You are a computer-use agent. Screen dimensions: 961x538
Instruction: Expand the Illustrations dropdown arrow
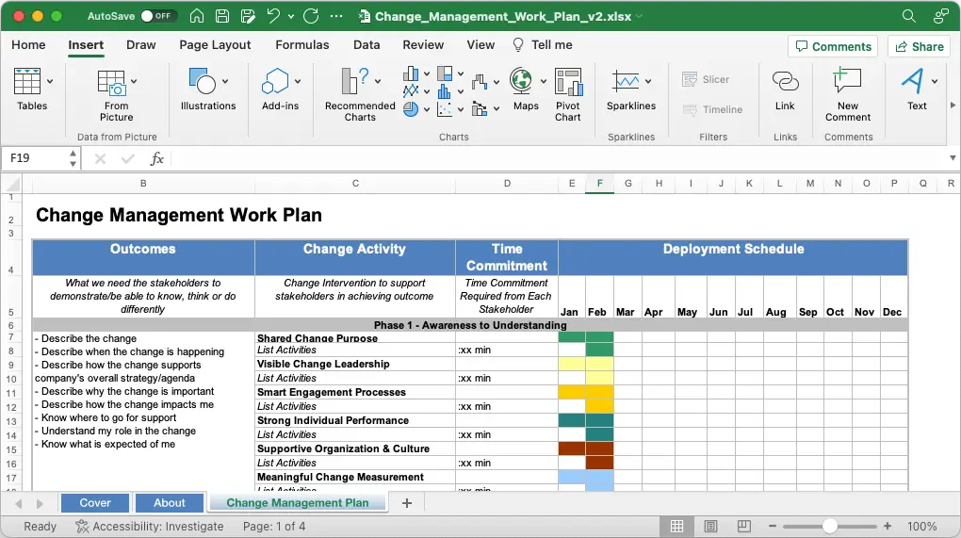coord(225,81)
